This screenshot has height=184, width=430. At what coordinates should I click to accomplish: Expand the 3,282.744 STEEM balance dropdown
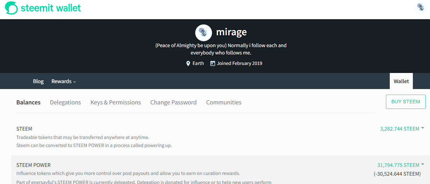click(x=402, y=129)
